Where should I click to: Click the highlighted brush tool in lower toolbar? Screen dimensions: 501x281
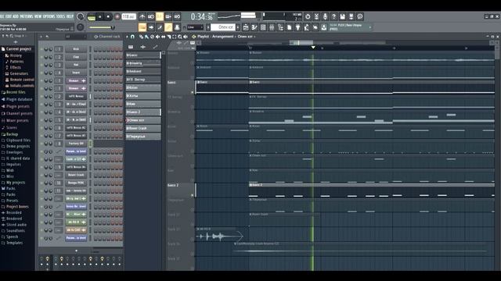pyautogui.click(x=168, y=27)
